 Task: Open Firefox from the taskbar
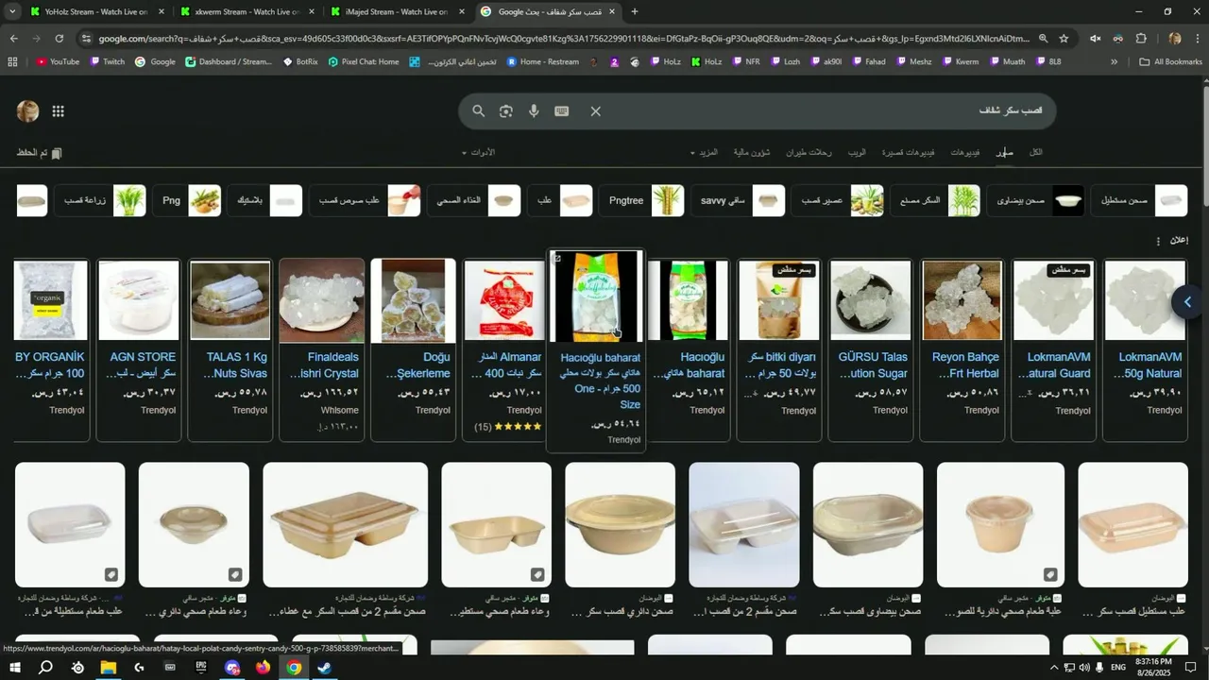click(263, 668)
